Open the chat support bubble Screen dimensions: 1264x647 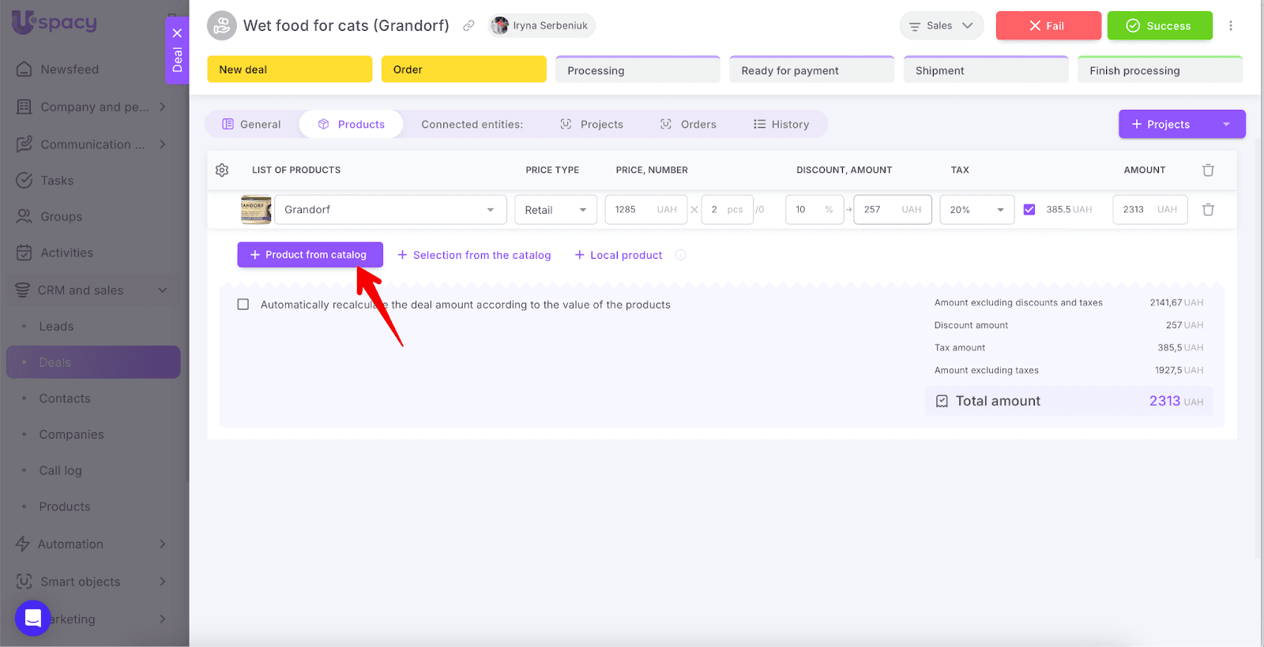coord(33,618)
